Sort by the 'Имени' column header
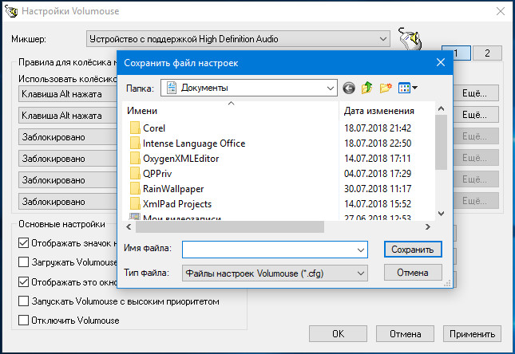This screenshot has width=515, height=354. (x=232, y=111)
